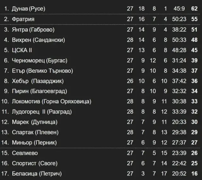Select the Беласица (Петрич) team name
202x180 pixels.
point(37,174)
